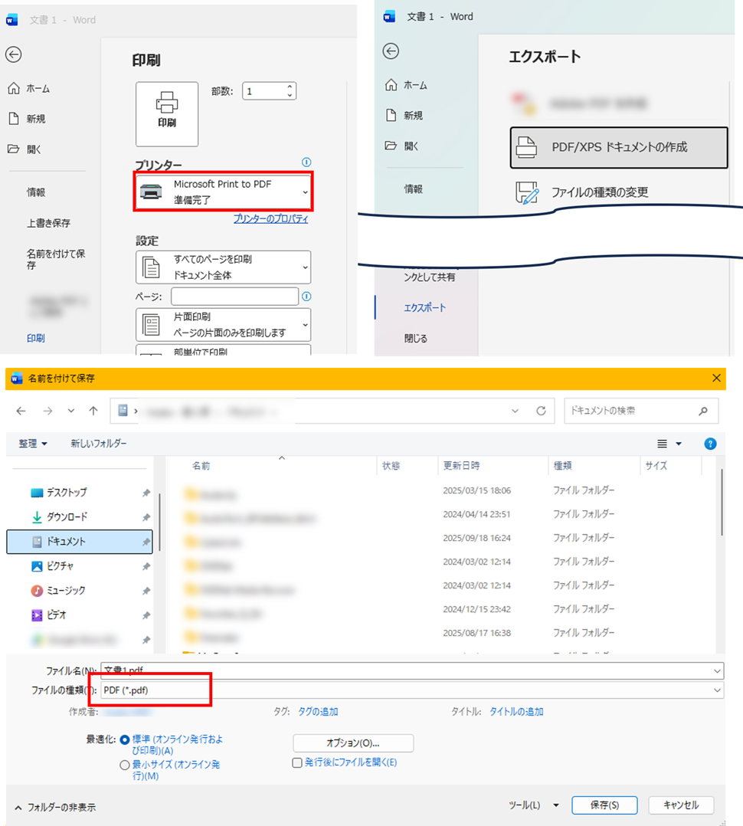Click the ドキュメントの検索 search box
743x826 pixels.
tap(641, 411)
